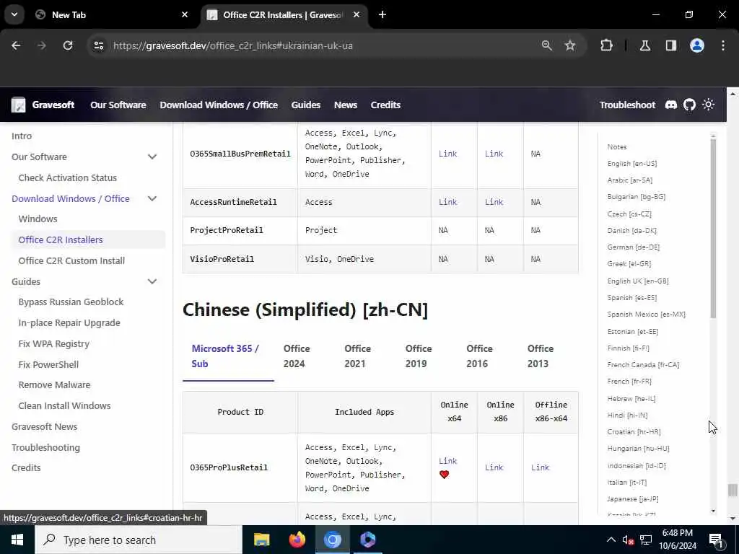
Task: Toggle light/dark theme sun icon
Action: click(x=709, y=105)
